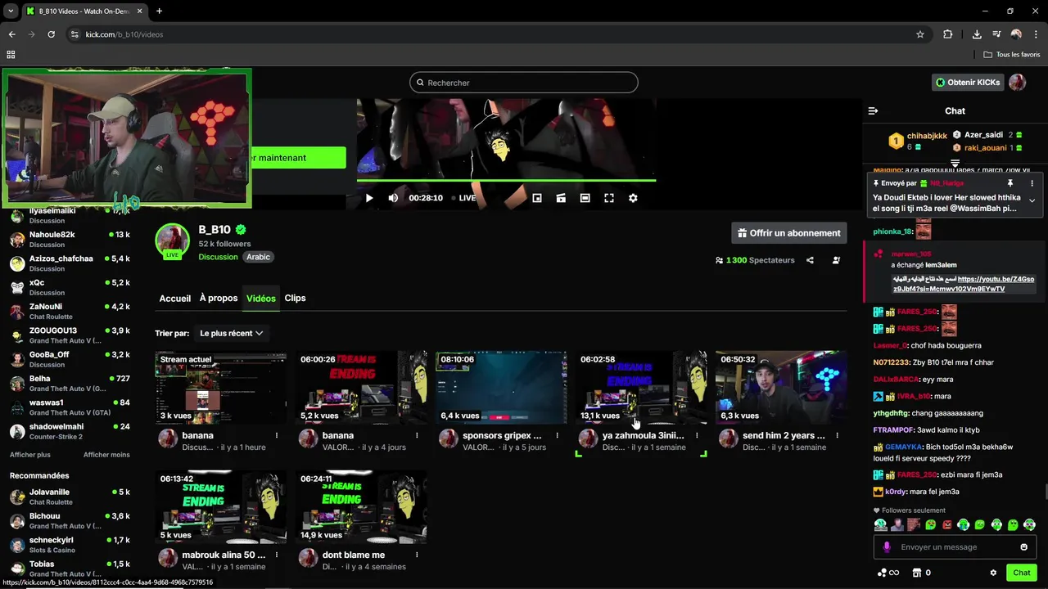The height and width of the screenshot is (589, 1048).
Task: Open the 06:50:32 video thumbnail
Action: [781, 388]
